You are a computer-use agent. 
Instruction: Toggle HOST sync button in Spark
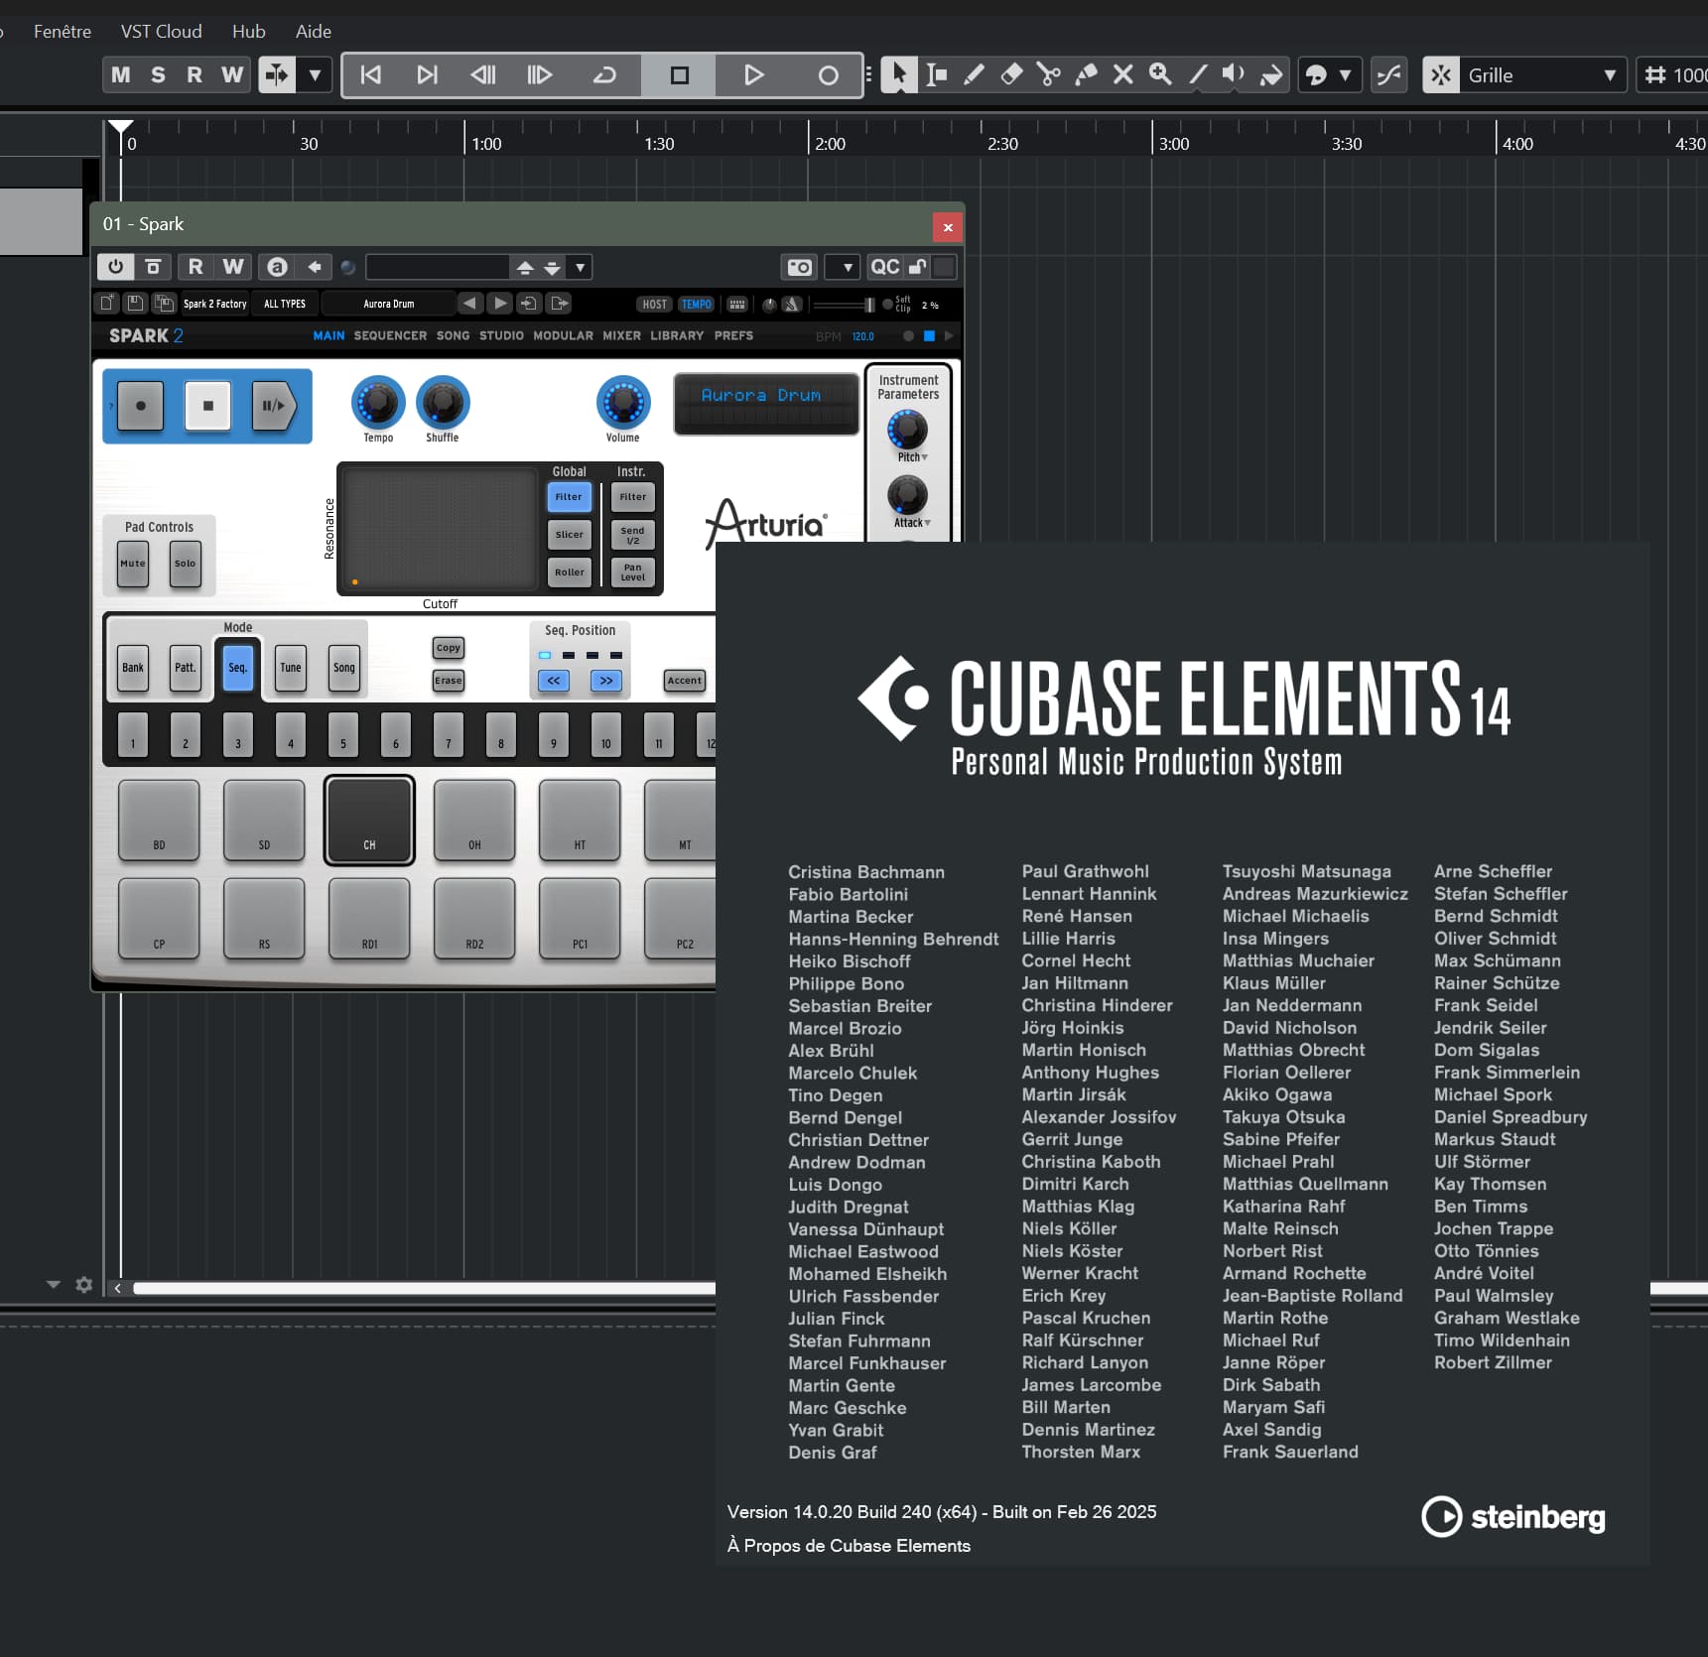654,304
